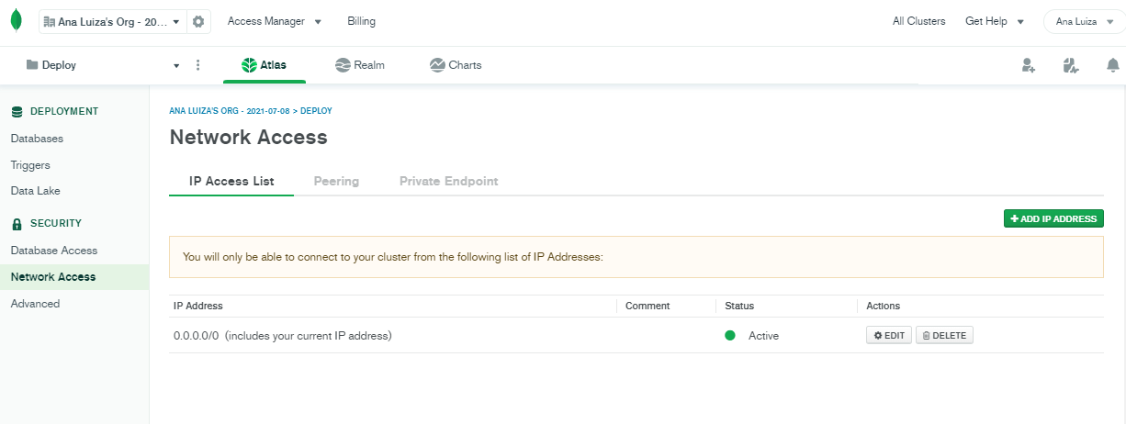This screenshot has width=1126, height=424.
Task: Select the Peering tab
Action: 336,182
